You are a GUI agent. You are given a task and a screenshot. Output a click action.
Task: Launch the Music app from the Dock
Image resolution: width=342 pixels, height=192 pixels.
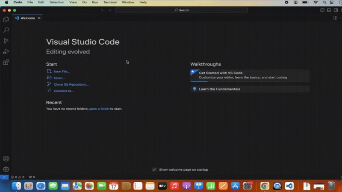pyautogui.click(x=174, y=186)
